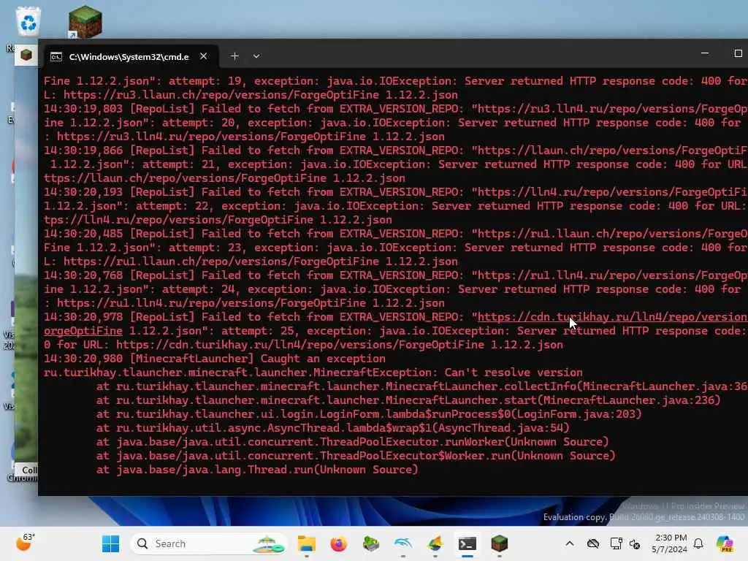
Task: Open the colorful bird app taskbar icon
Action: click(x=435, y=543)
